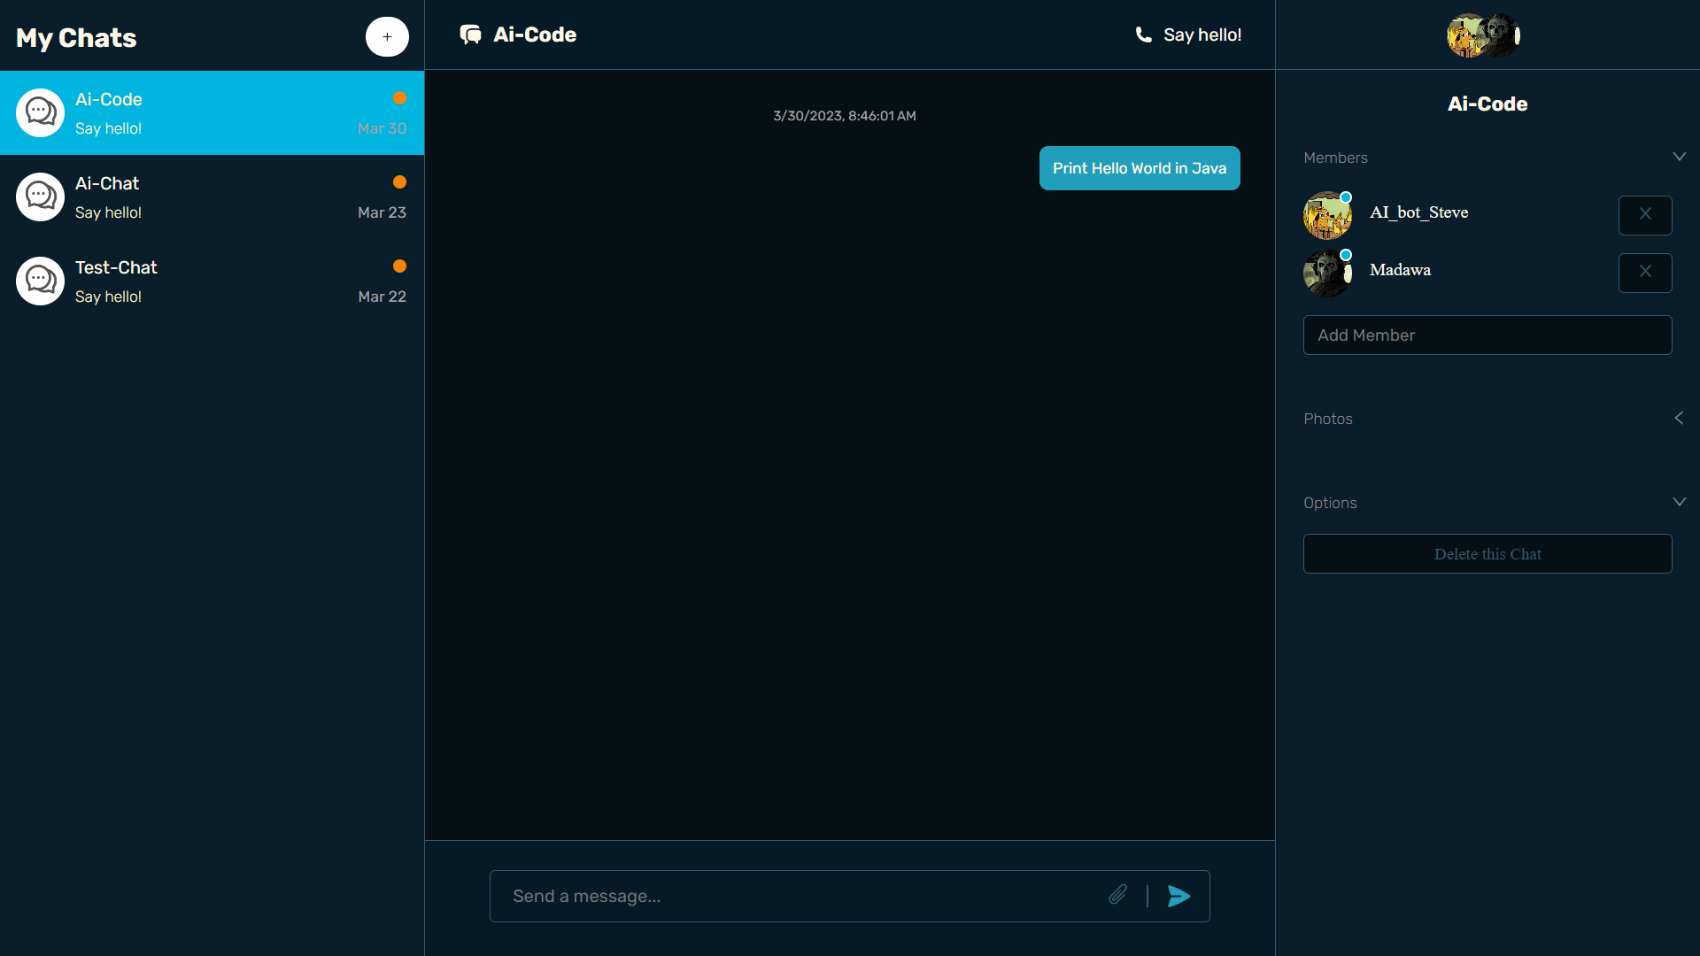Click the orange unread dot on Test-Chat
The width and height of the screenshot is (1700, 956).
click(399, 266)
